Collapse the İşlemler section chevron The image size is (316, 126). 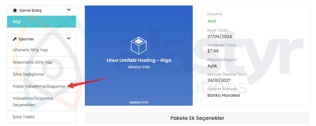click(x=69, y=38)
